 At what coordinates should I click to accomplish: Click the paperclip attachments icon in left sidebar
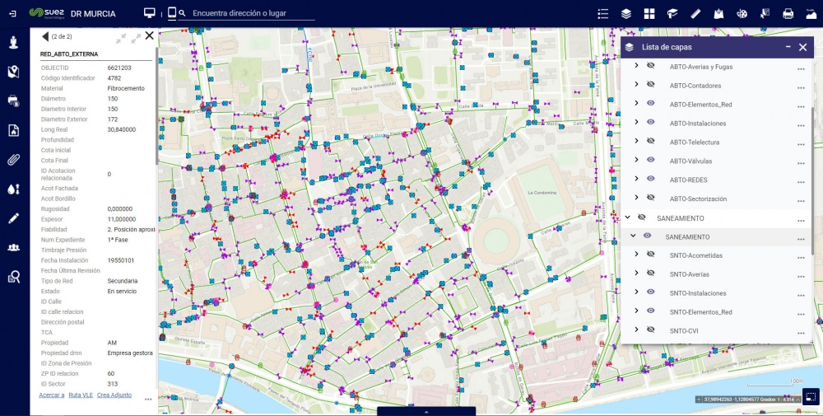[x=13, y=160]
